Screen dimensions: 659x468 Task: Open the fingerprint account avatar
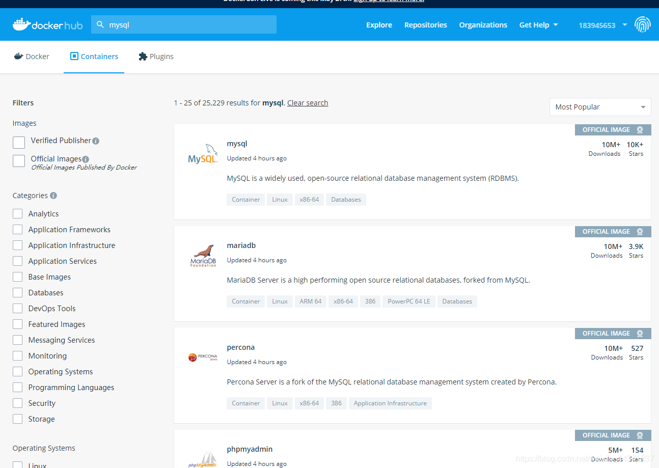point(642,24)
